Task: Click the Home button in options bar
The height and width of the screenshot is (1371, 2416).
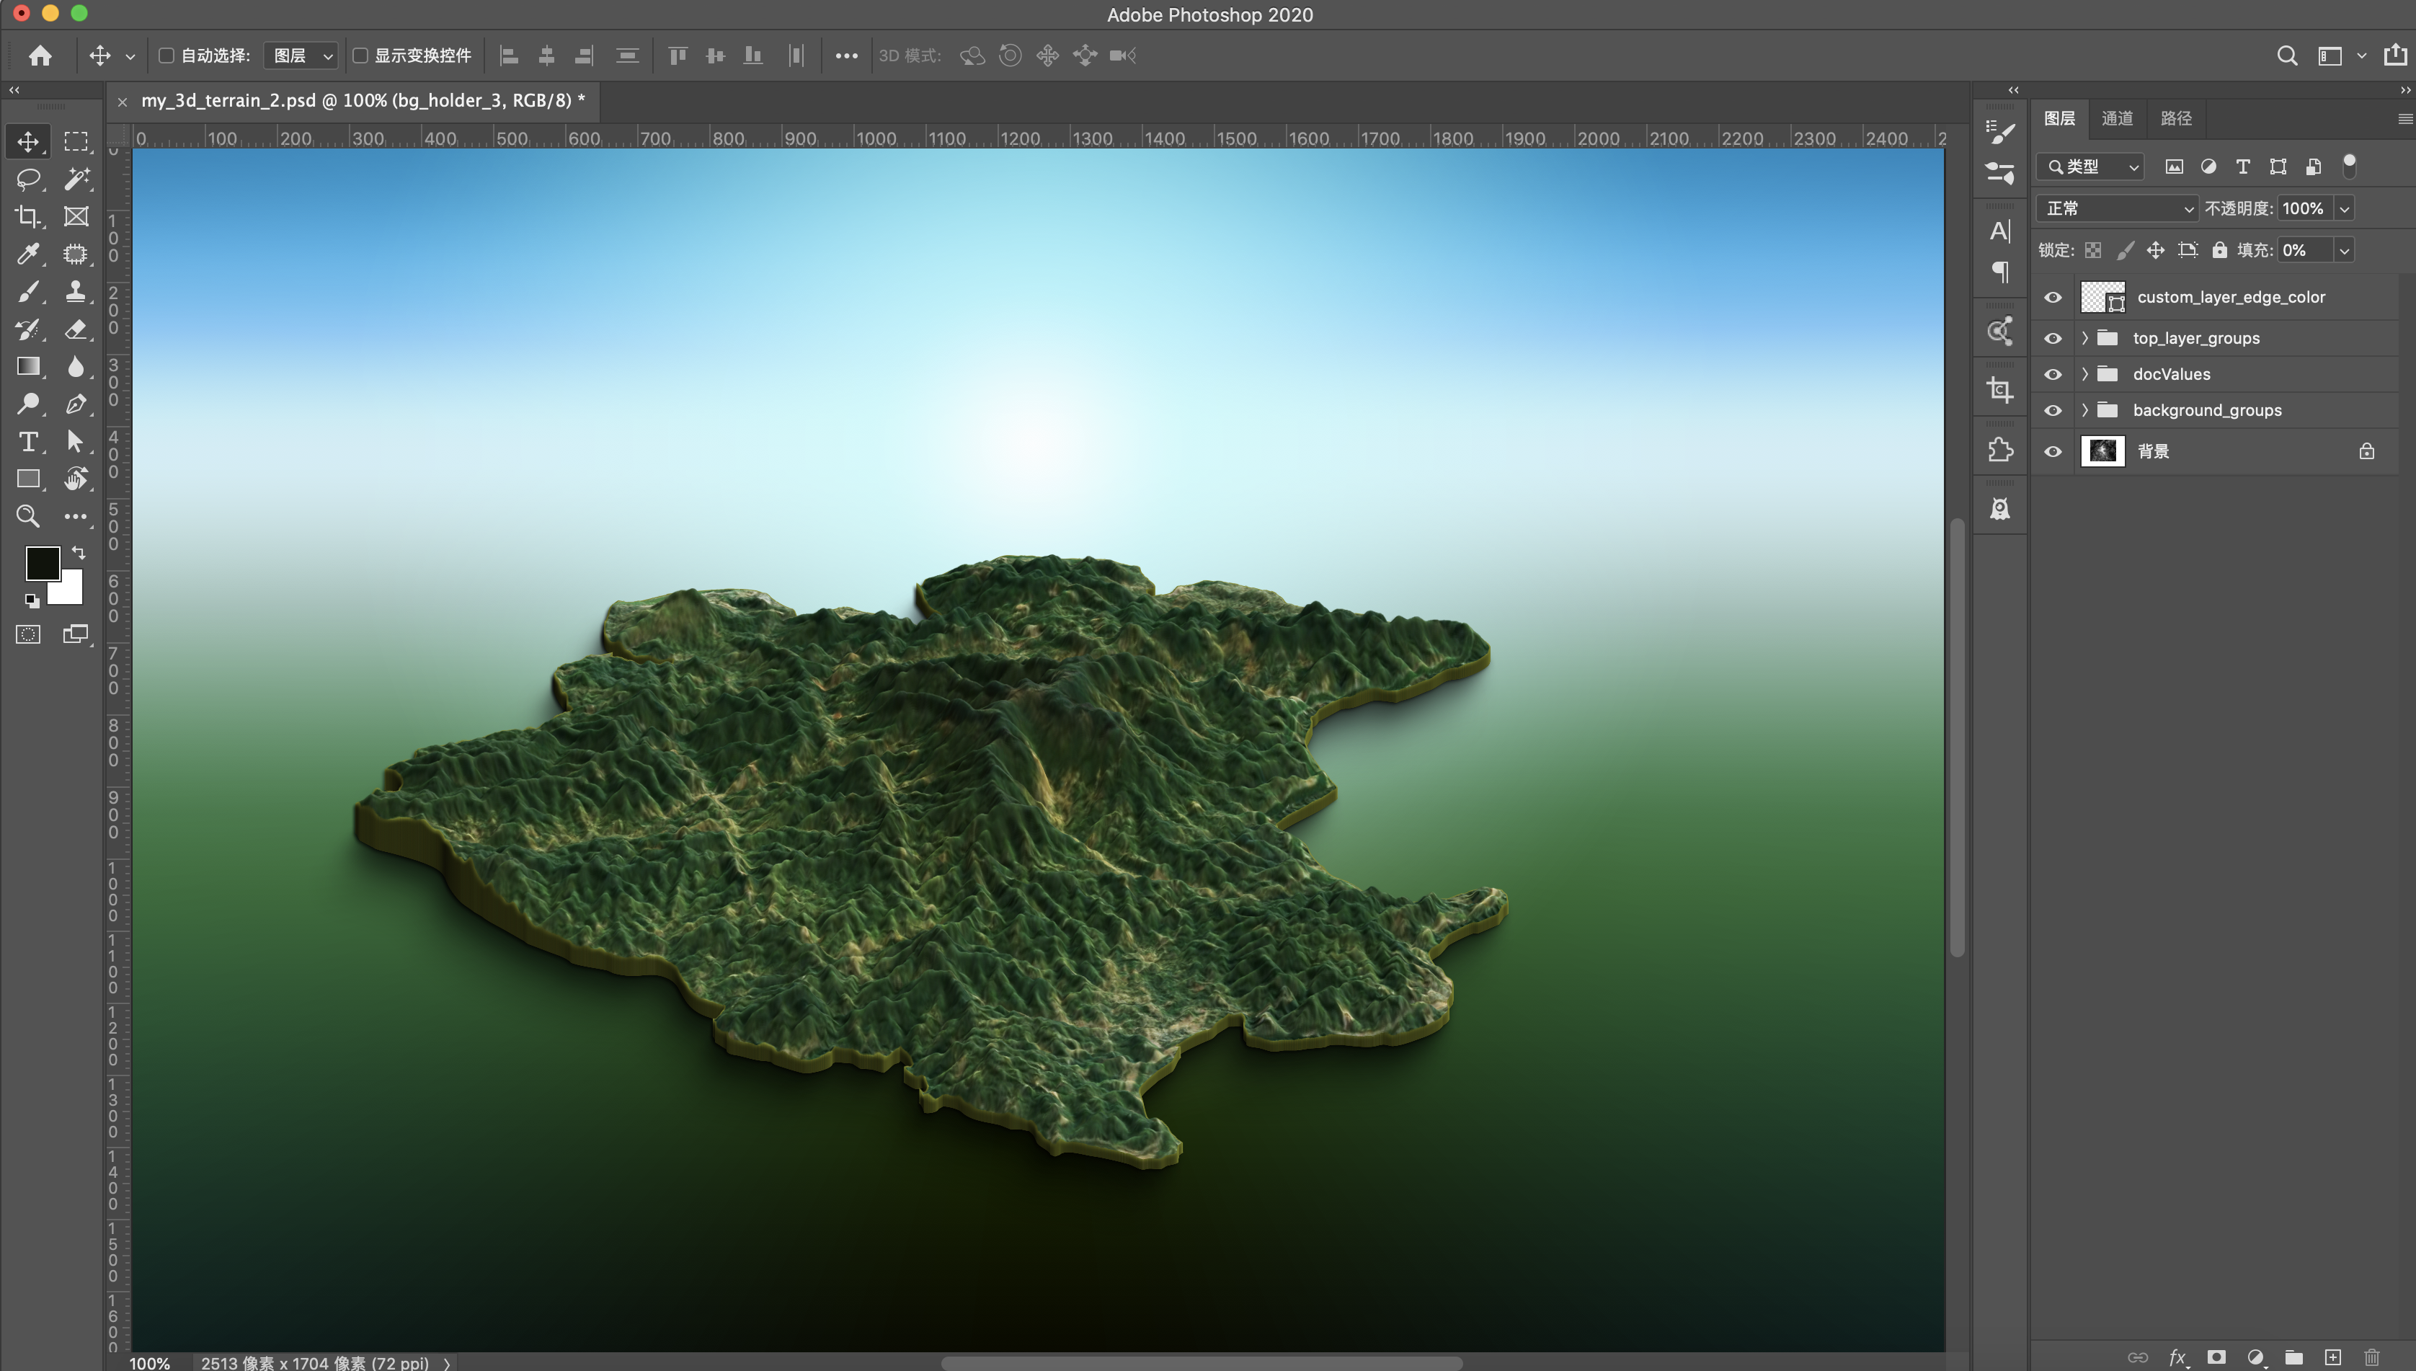Action: click(40, 56)
